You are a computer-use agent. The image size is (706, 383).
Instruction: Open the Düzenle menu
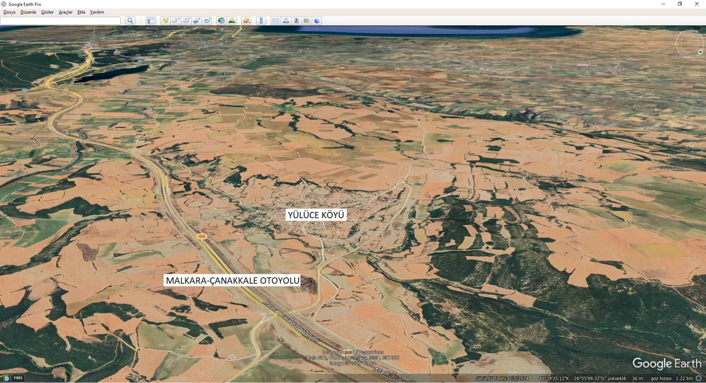28,12
